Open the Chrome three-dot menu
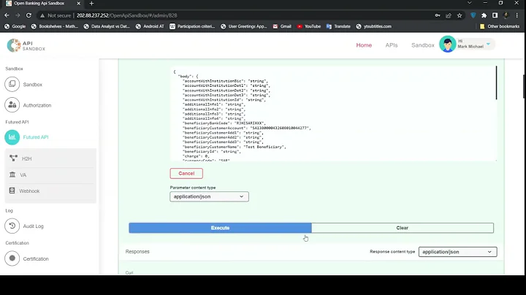526x295 pixels. pyautogui.click(x=517, y=15)
